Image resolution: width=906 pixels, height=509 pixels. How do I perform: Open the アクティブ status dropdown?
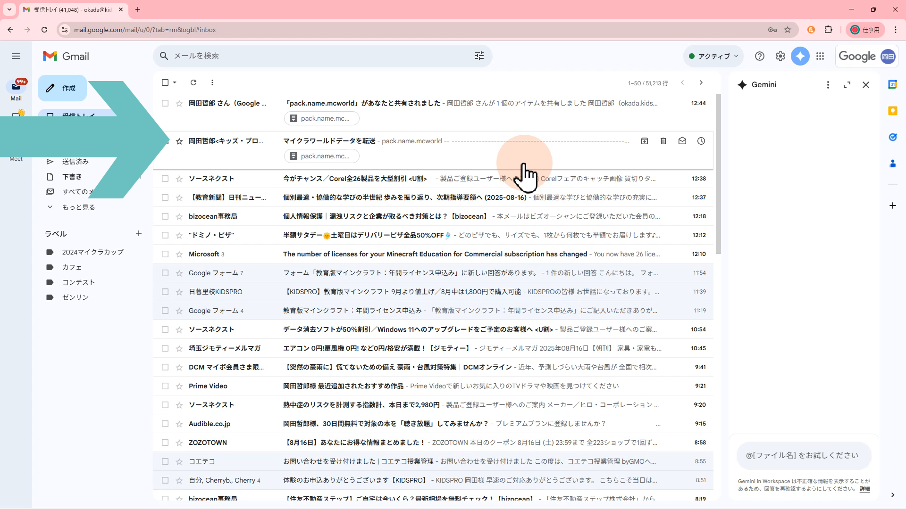coord(713,56)
